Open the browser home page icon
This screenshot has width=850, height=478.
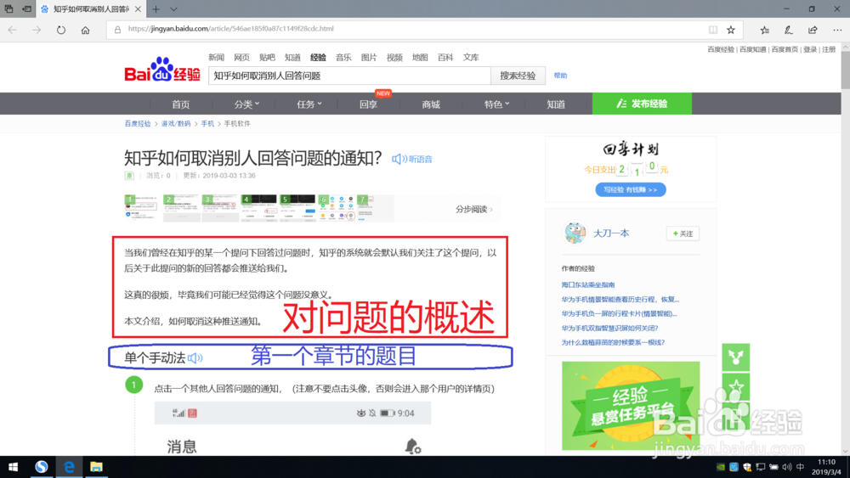click(x=85, y=30)
